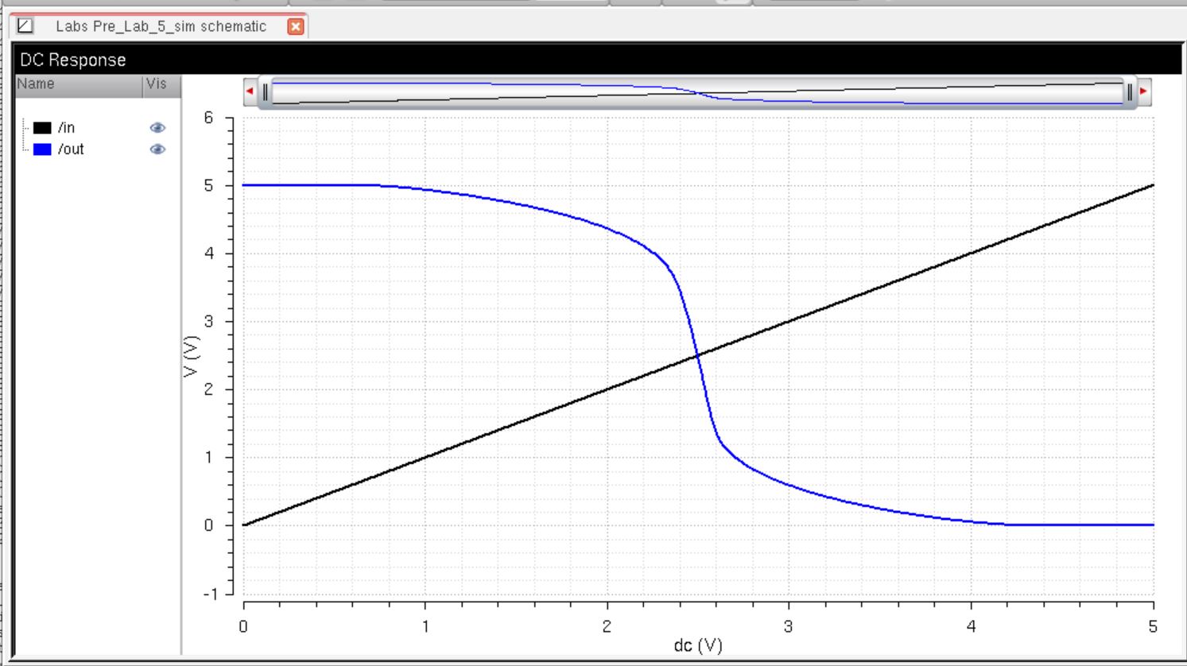Close the Labs Pre_Lab_5_sim schematic tab
Viewport: 1187px width, 666px height.
[x=295, y=26]
